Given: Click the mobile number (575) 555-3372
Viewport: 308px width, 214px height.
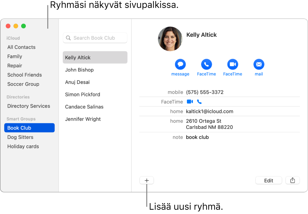Looking at the screenshot, I should pos(205,92).
